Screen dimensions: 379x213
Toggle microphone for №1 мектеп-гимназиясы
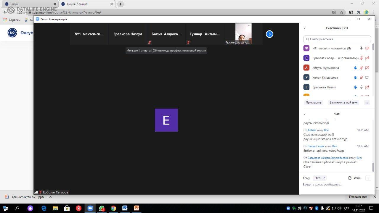[361, 49]
